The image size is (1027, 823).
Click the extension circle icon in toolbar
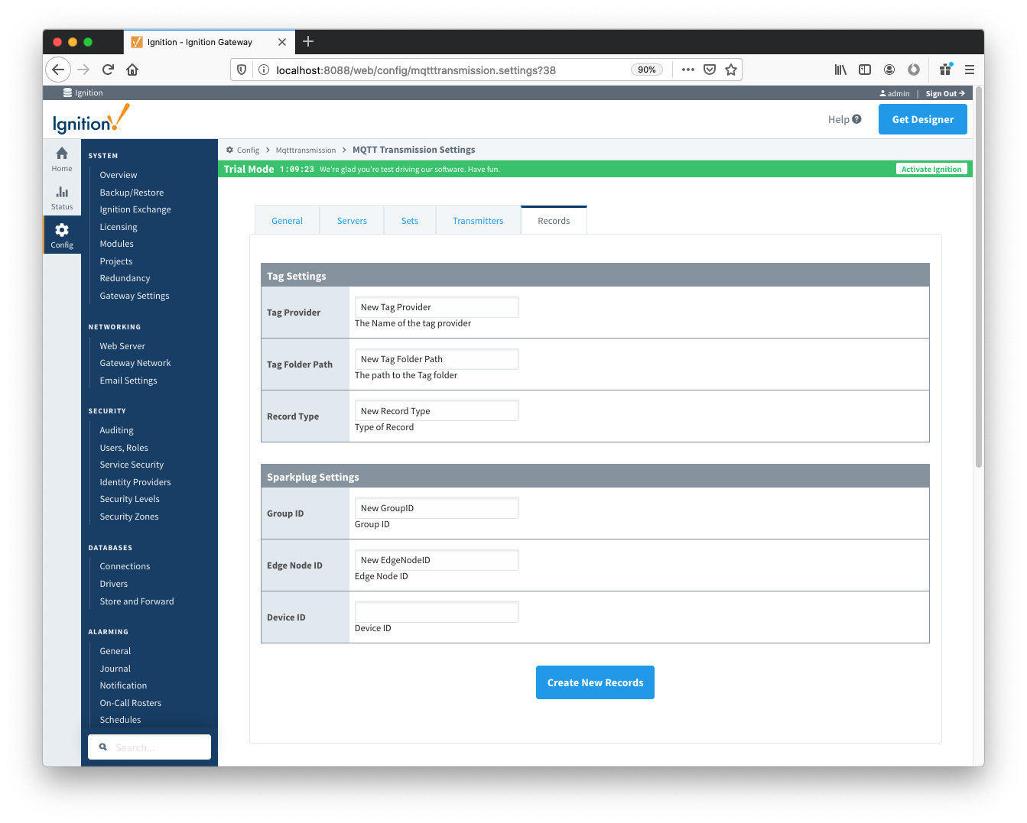coord(914,70)
